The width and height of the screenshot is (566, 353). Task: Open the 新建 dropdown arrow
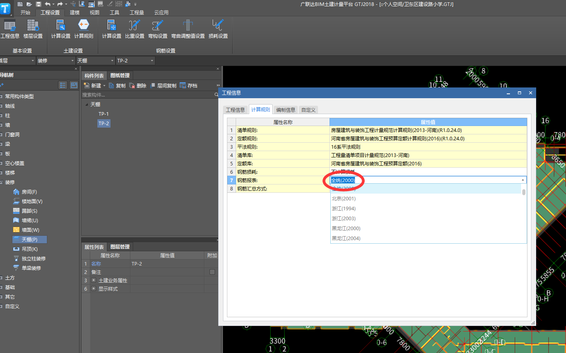point(104,86)
